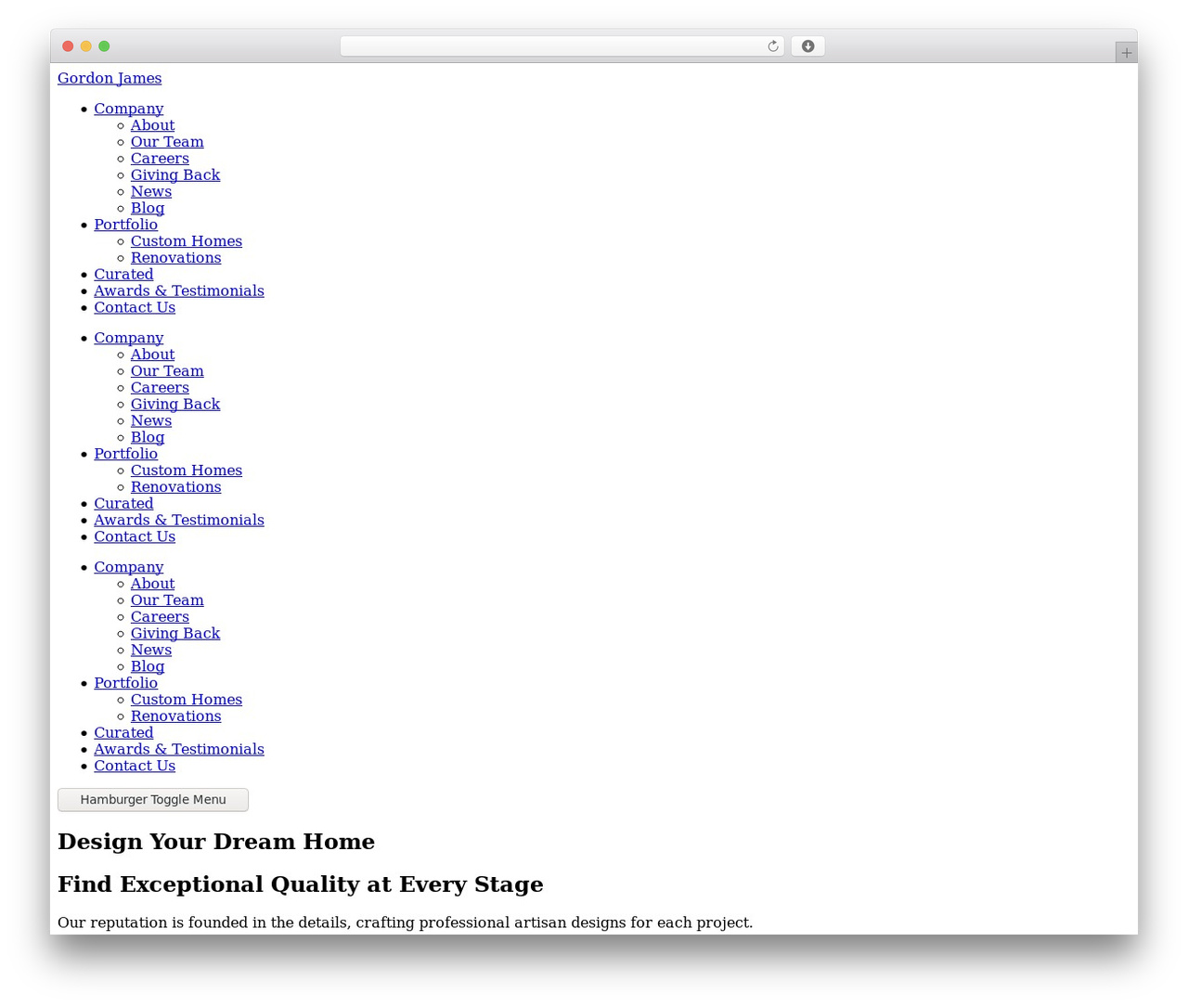Reload the page with the refresh icon
The height and width of the screenshot is (1006, 1188).
(x=772, y=46)
